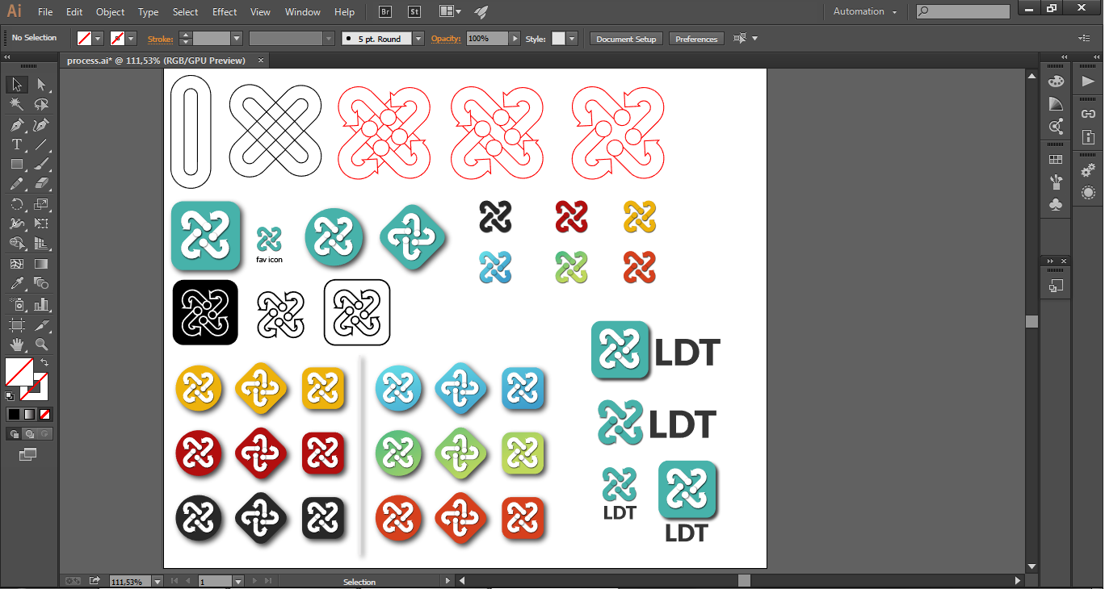Open the Links panel chain icon
The height and width of the screenshot is (589, 1105).
[1088, 114]
